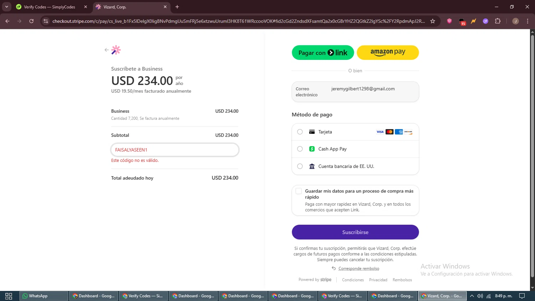
Task: Click the Suscribirse button
Action: [x=355, y=232]
